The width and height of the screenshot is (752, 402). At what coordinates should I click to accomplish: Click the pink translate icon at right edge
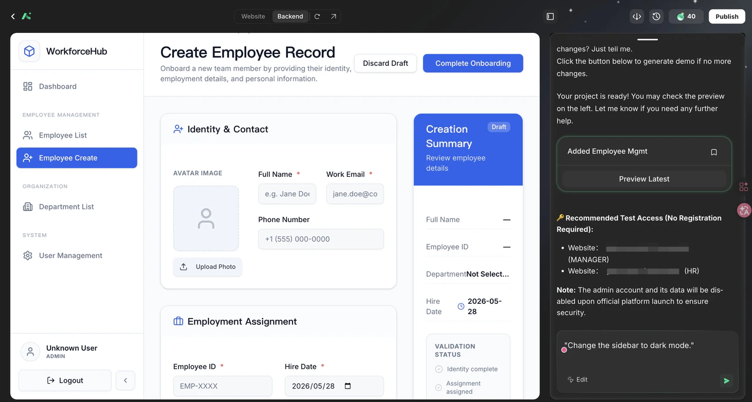pos(744,210)
